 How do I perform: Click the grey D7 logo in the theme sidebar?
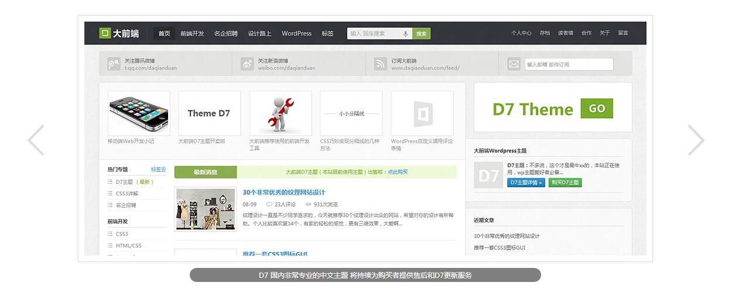(488, 175)
